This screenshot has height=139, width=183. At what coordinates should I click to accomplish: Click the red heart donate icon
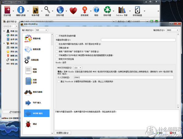(73, 11)
